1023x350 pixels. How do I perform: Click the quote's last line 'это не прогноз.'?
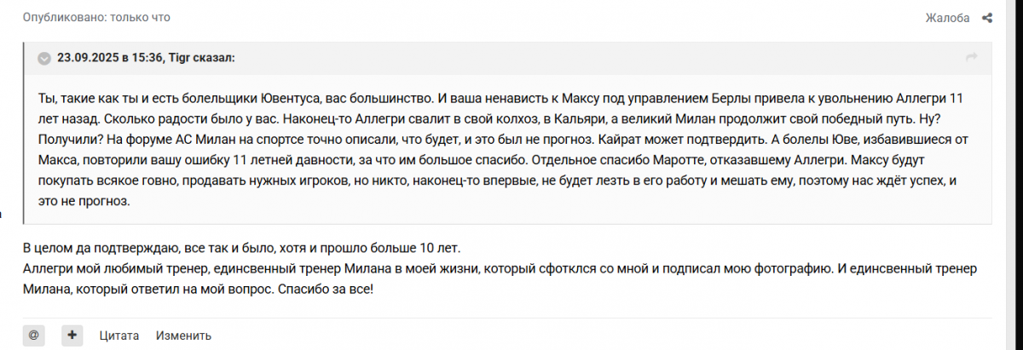pyautogui.click(x=84, y=203)
